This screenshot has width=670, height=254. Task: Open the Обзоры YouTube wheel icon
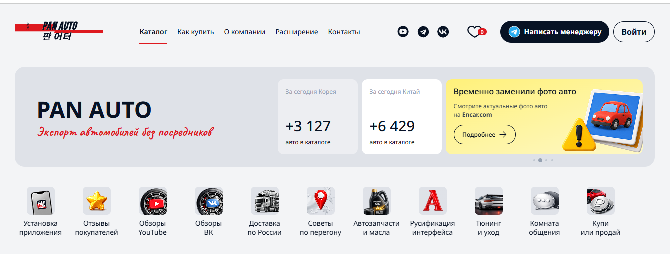(153, 201)
